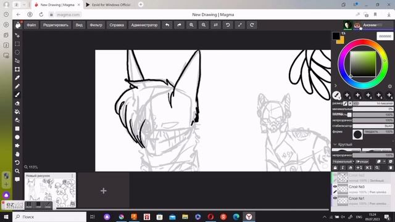Open the Редактировать menu

point(56,25)
